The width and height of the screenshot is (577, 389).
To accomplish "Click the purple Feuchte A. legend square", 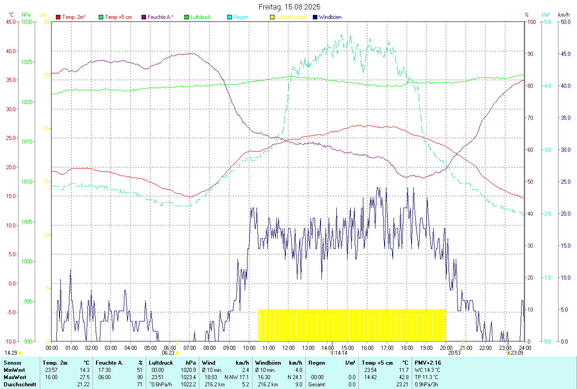I will point(144,17).
